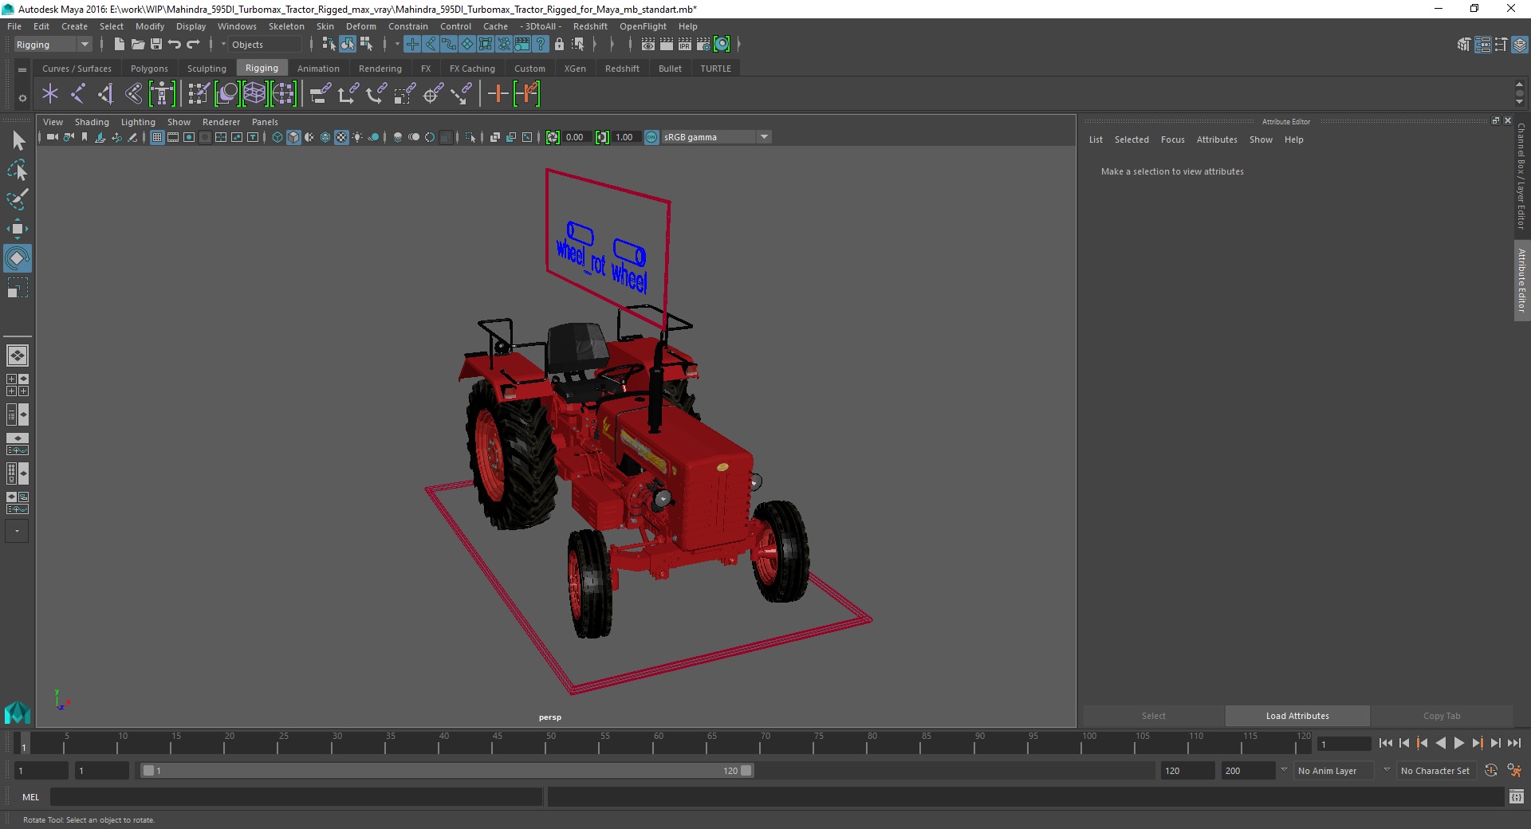Save the scene with the floppy icon
The width and height of the screenshot is (1531, 829).
pos(156,45)
